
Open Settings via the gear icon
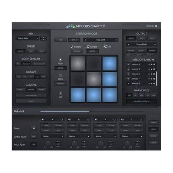[x=156, y=26]
